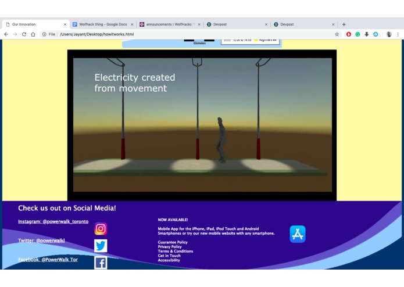Open the green Grammarly extension icon

tap(357, 34)
